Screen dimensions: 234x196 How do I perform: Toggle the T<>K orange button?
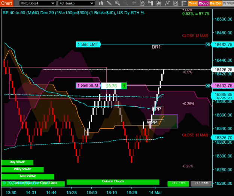[x=193, y=3]
